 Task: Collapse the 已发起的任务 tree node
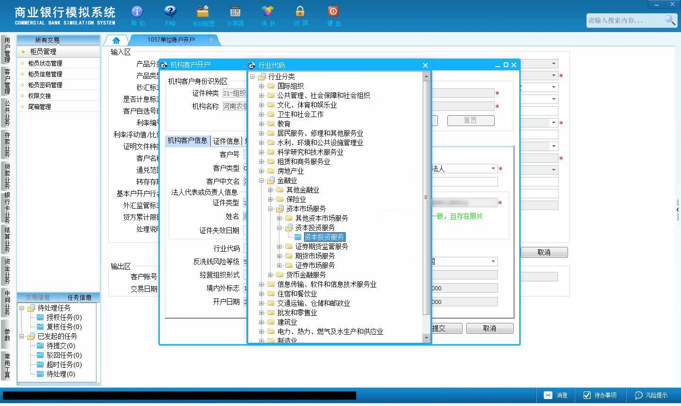point(22,336)
